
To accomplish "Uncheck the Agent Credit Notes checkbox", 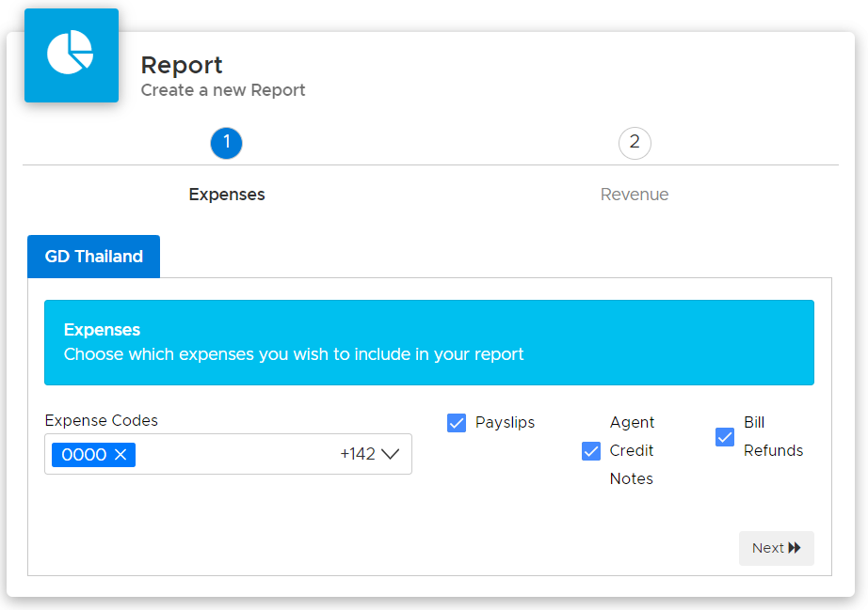I will click(591, 451).
